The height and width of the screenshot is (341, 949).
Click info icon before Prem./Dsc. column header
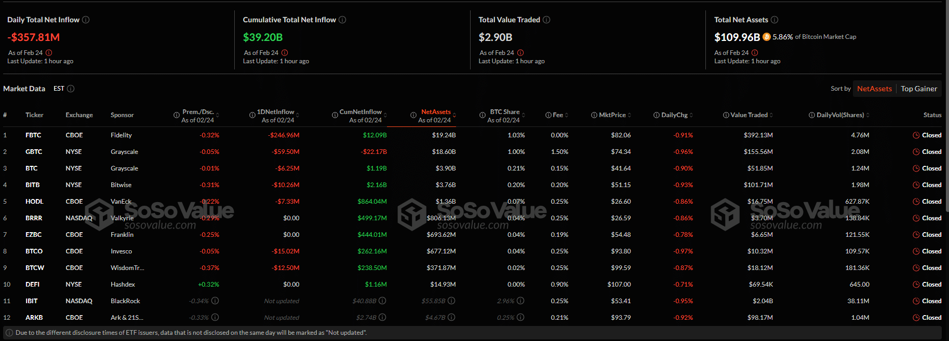click(177, 115)
